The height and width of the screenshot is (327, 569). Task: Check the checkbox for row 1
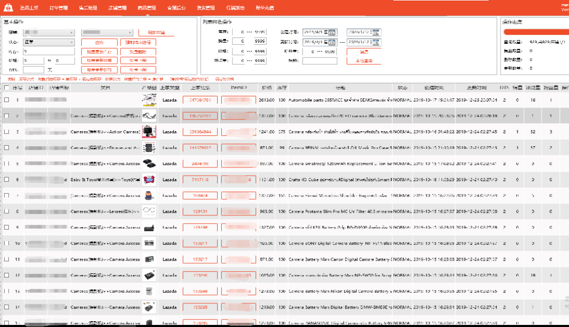click(x=7, y=100)
